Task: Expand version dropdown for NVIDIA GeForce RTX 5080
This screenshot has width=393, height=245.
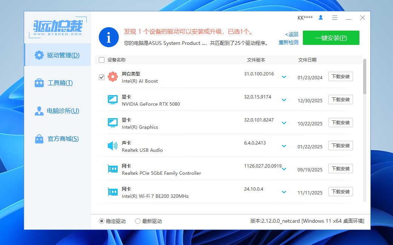Action: [x=284, y=100]
